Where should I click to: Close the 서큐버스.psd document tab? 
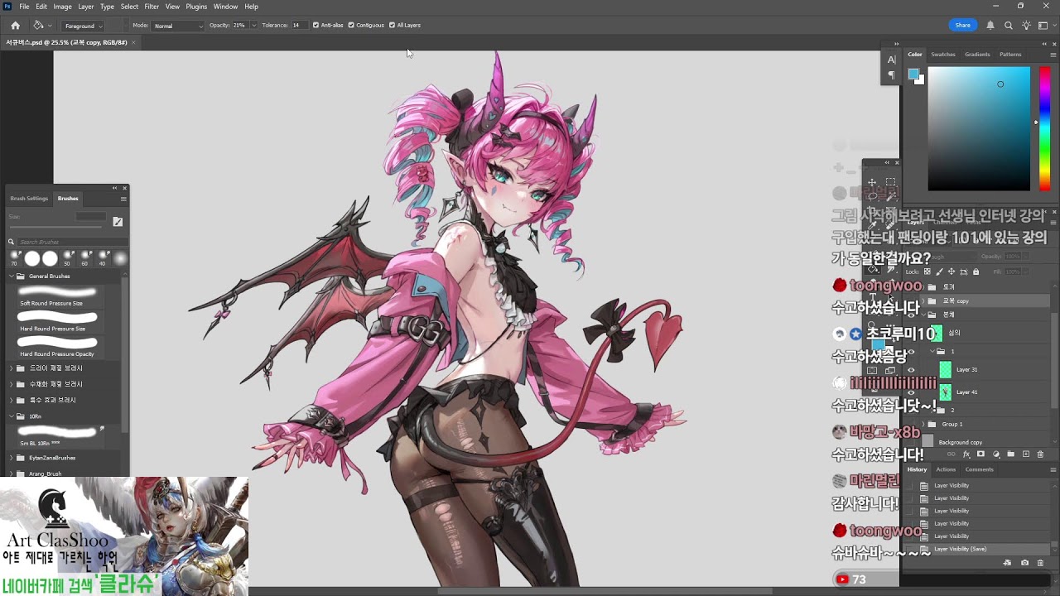133,42
